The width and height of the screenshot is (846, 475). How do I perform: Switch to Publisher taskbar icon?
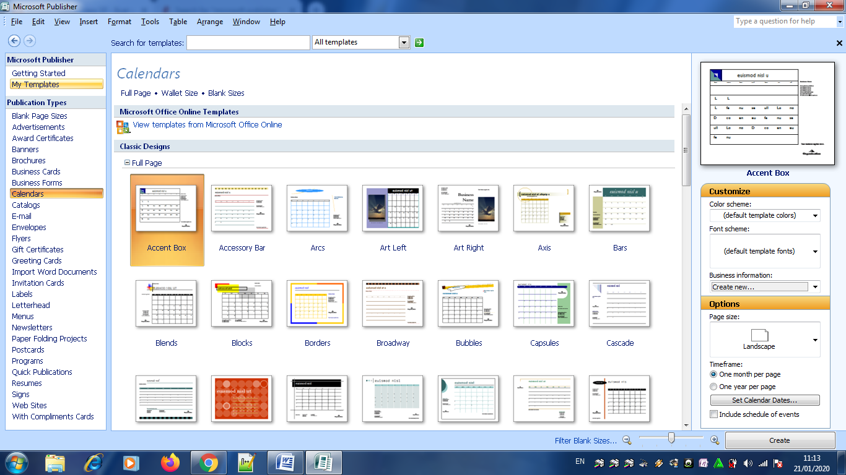[324, 463]
